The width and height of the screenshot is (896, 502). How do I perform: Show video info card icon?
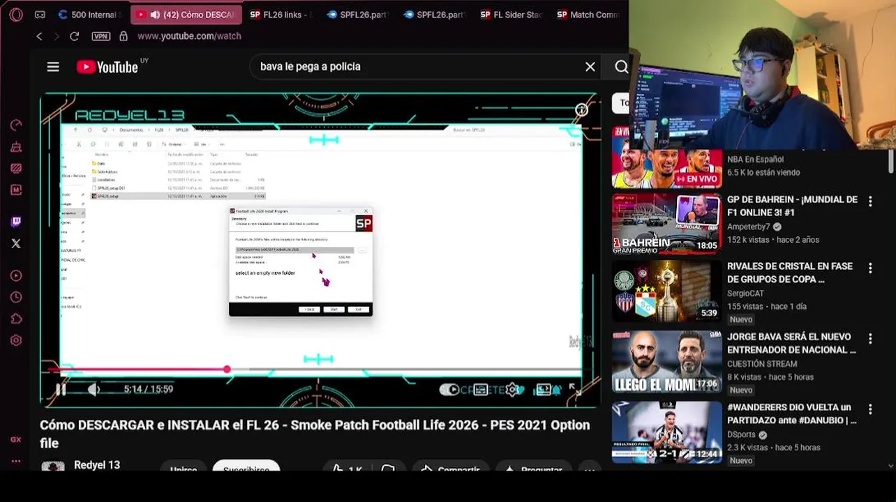581,110
